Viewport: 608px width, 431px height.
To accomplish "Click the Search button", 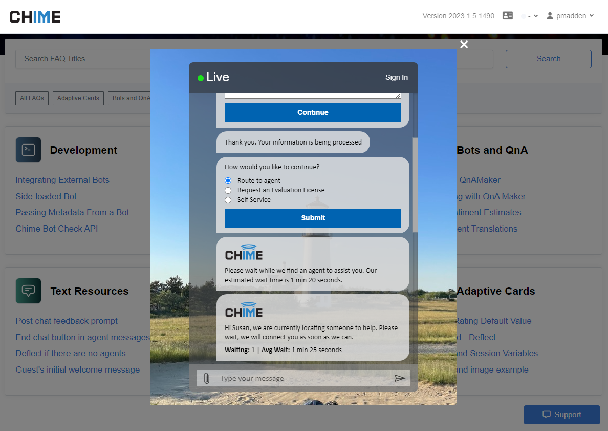I will [548, 59].
